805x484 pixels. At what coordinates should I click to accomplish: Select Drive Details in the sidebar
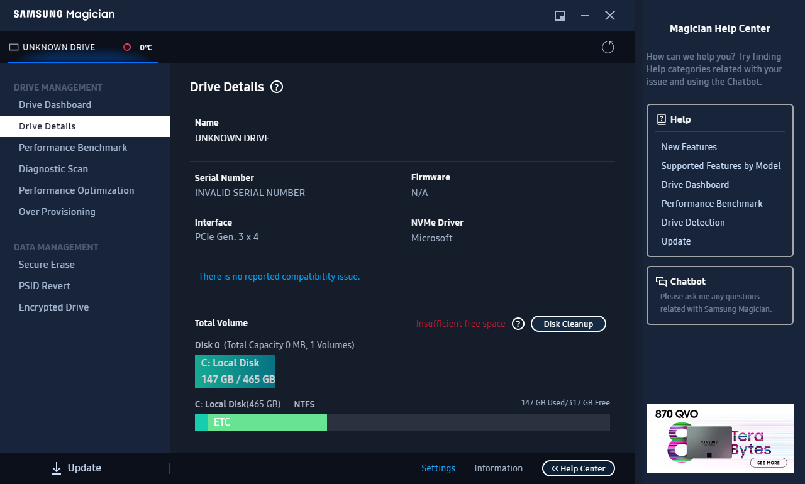85,126
